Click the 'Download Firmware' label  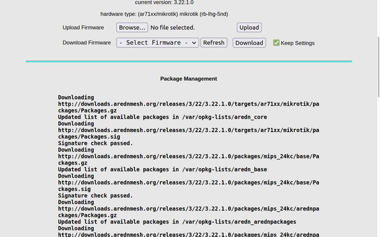tap(87, 43)
